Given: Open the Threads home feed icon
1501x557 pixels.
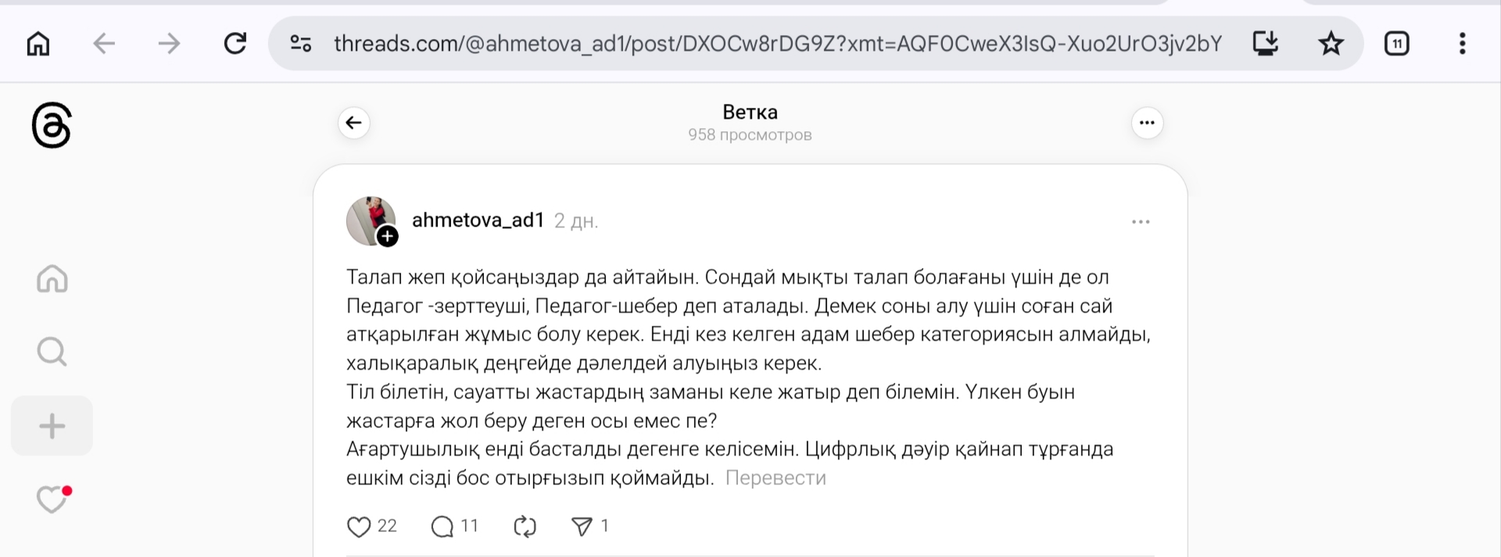Looking at the screenshot, I should pyautogui.click(x=52, y=279).
